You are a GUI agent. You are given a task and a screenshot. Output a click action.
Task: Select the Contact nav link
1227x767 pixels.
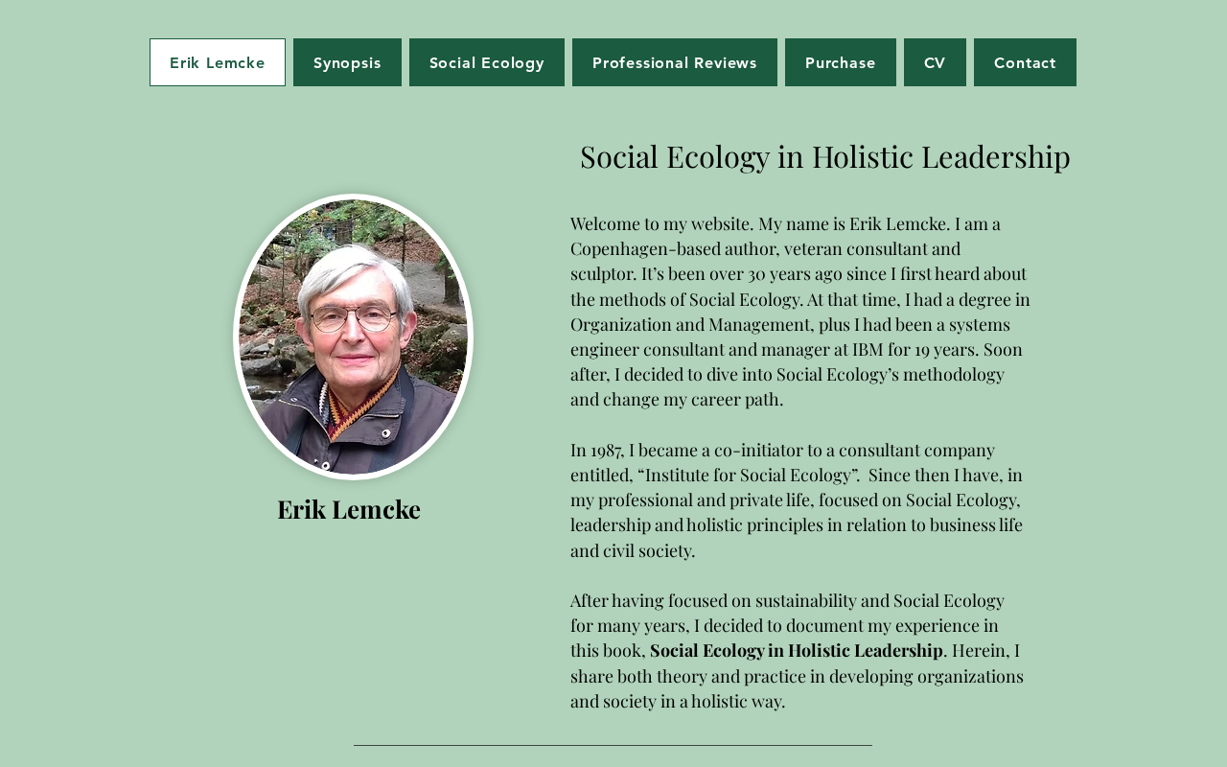[x=1025, y=62]
